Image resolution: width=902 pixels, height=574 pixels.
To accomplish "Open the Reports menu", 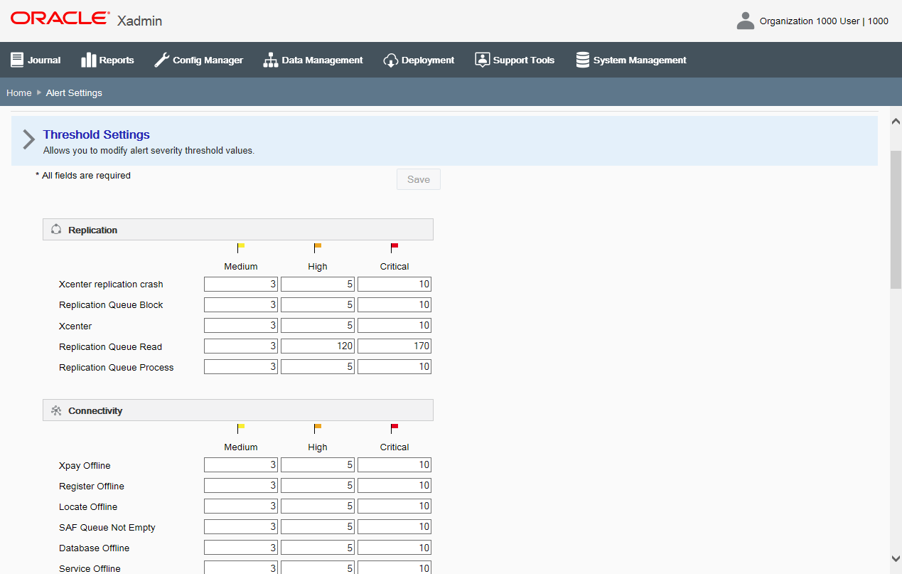I will click(x=107, y=60).
